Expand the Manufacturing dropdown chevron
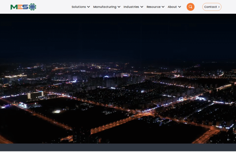 119,7
